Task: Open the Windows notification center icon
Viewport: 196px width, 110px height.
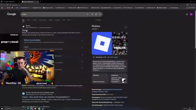Action: (194, 109)
